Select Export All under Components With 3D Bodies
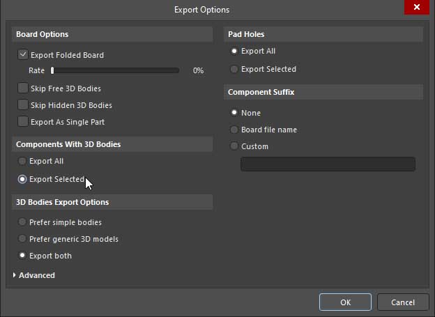 coord(23,161)
